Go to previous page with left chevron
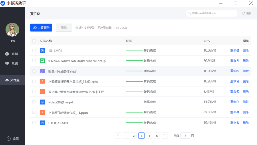The height and width of the screenshot is (145, 257). [118, 135]
